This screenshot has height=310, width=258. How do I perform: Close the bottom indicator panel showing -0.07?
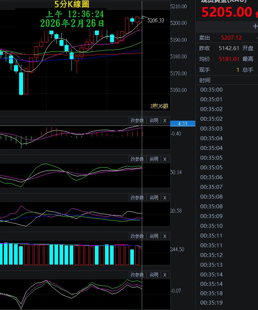point(165,275)
